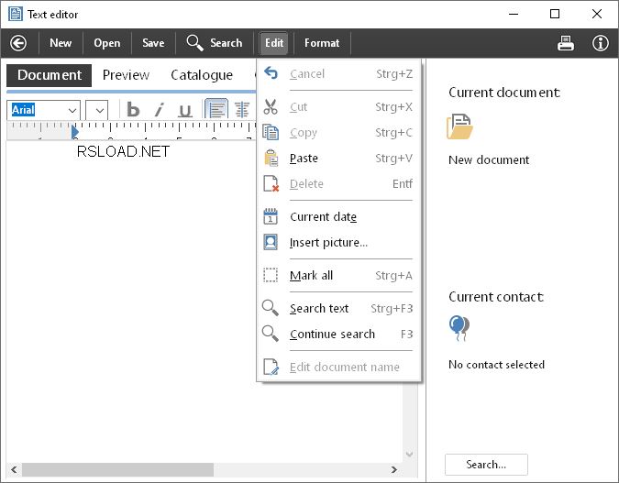Screen dimensions: 619x483
Task: Click the Current contact balloons icon
Action: (459, 327)
